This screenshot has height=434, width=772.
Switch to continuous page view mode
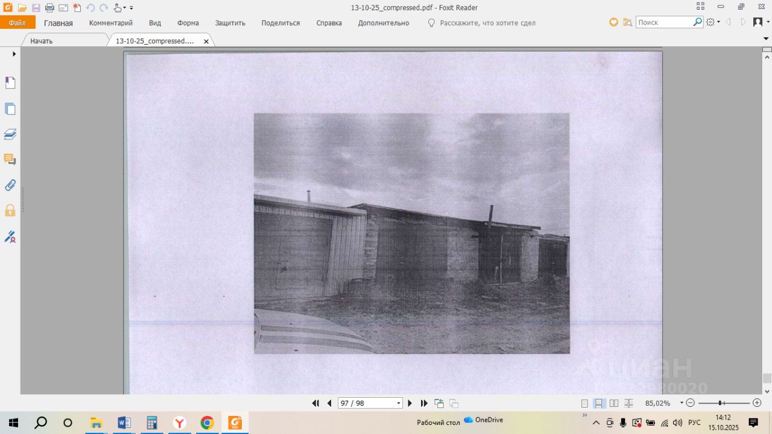600,403
